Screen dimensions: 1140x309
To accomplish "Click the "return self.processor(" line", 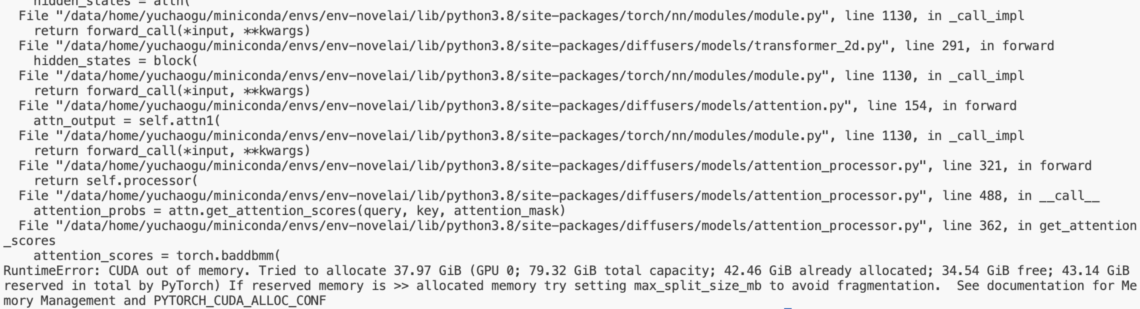I will click(x=115, y=181).
